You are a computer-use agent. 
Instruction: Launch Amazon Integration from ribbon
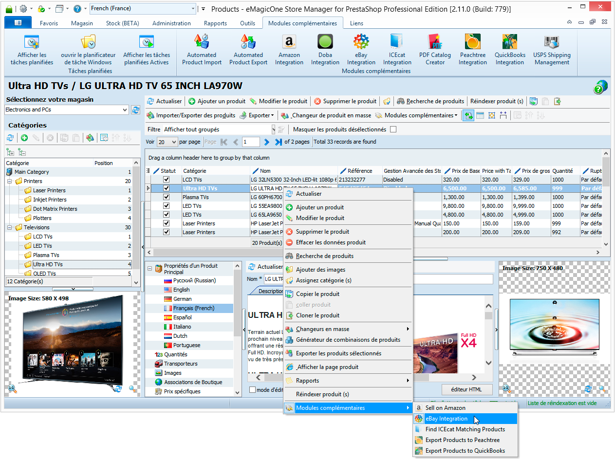tap(289, 49)
